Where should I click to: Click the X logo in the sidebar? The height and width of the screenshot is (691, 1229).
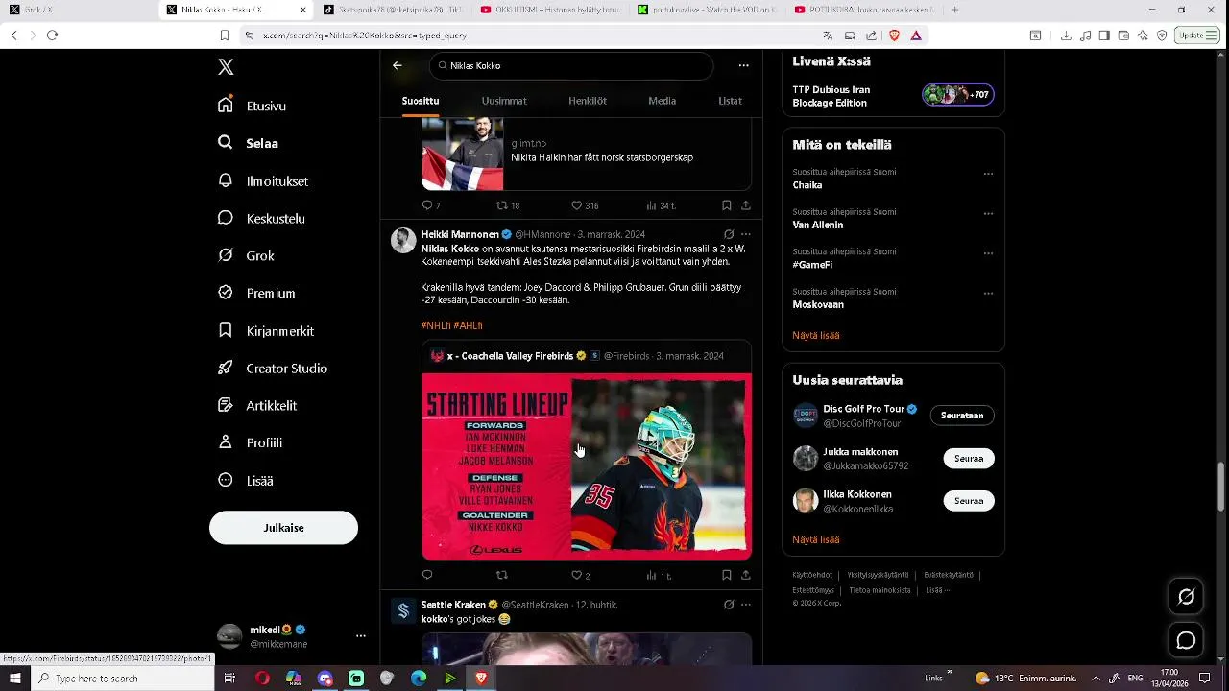(226, 67)
